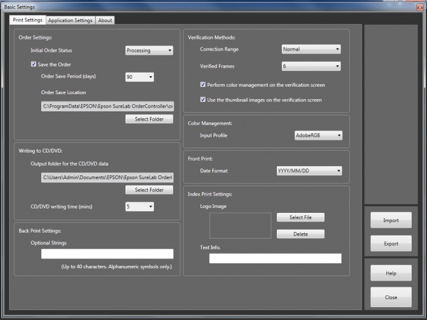Viewport: 427px width, 320px height.
Task: Open the Correction Range dropdown
Action: click(x=311, y=49)
